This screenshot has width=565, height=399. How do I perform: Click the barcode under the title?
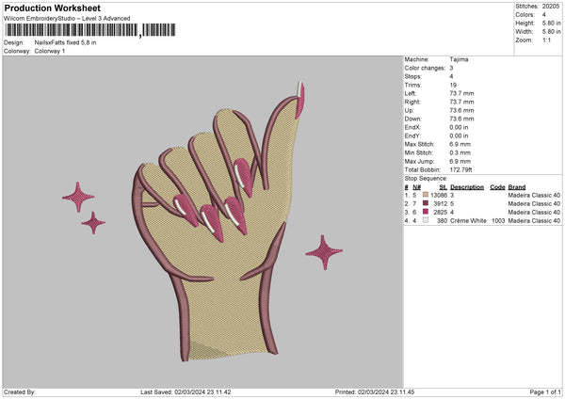90,30
